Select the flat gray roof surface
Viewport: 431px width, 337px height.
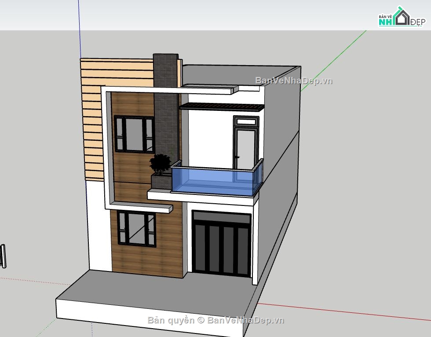click(x=240, y=74)
